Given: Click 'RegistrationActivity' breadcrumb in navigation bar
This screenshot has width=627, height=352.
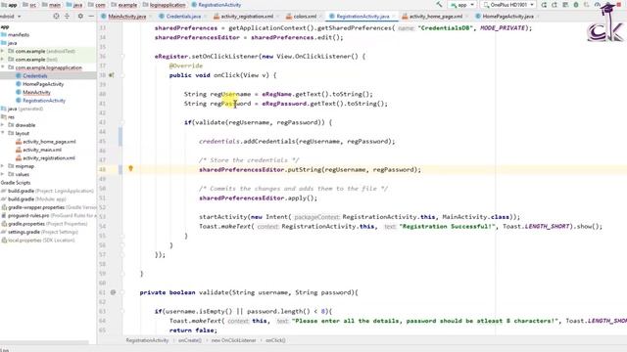Looking at the screenshot, I should point(219,5).
